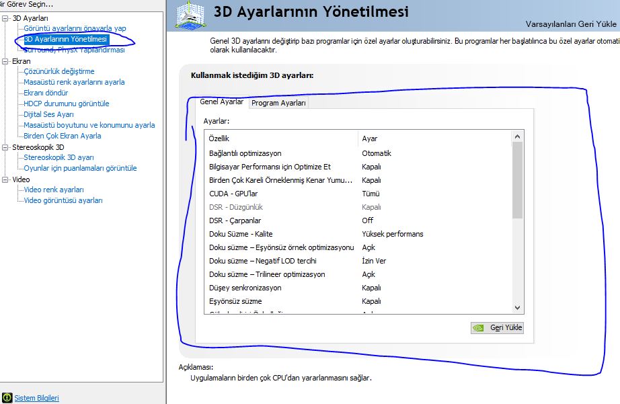Open Dijital Ses Ayarı page
This screenshot has height=404, width=620.
click(x=48, y=114)
